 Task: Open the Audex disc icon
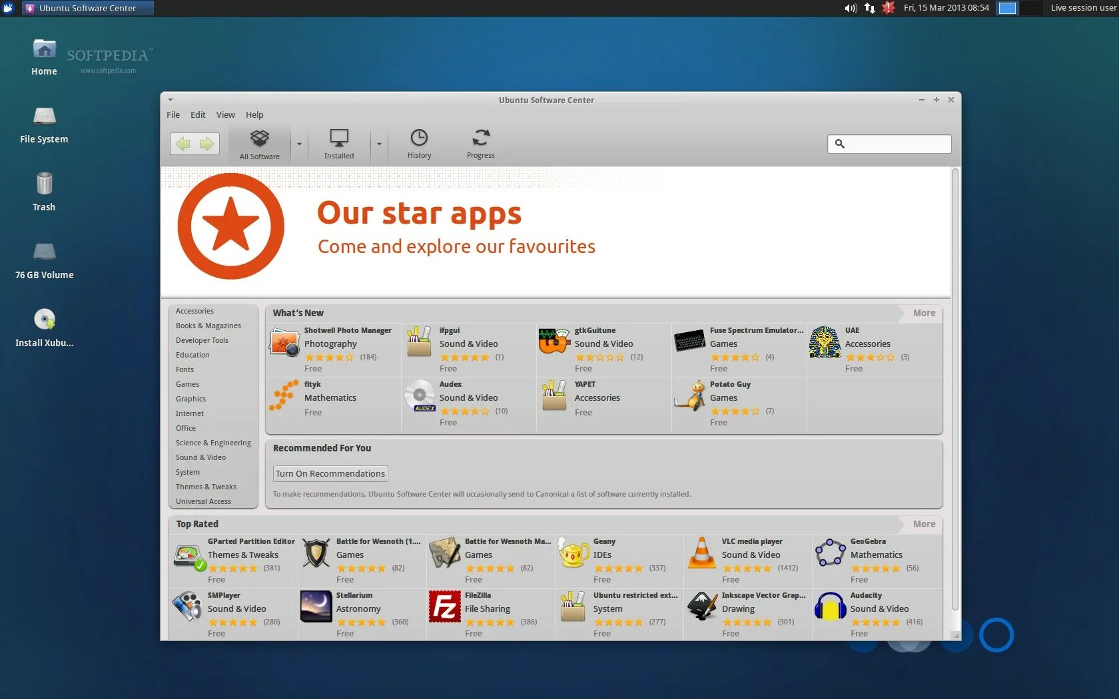point(420,395)
